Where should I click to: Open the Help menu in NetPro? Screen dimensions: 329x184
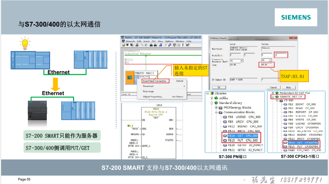[189, 41]
